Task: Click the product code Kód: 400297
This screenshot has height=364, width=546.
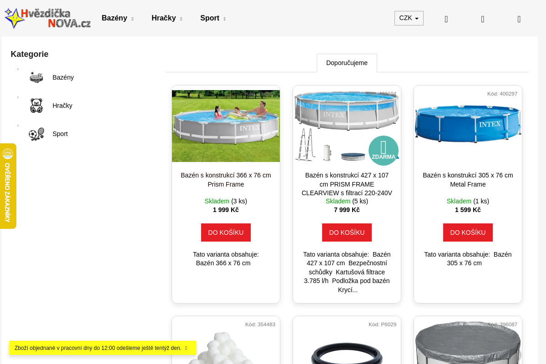Action: point(502,94)
